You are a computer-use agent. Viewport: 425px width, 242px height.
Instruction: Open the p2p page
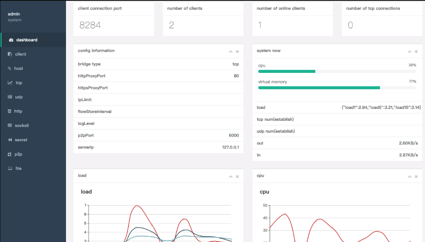point(33,154)
